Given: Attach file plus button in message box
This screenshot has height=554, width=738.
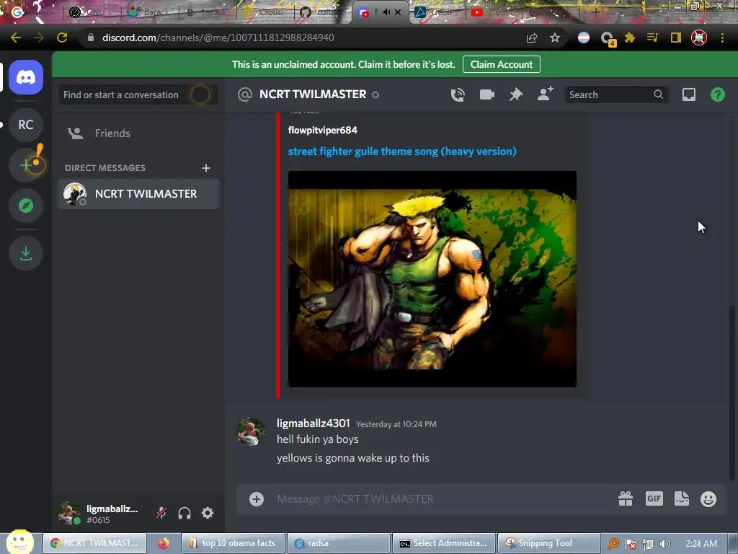Looking at the screenshot, I should click(x=257, y=499).
